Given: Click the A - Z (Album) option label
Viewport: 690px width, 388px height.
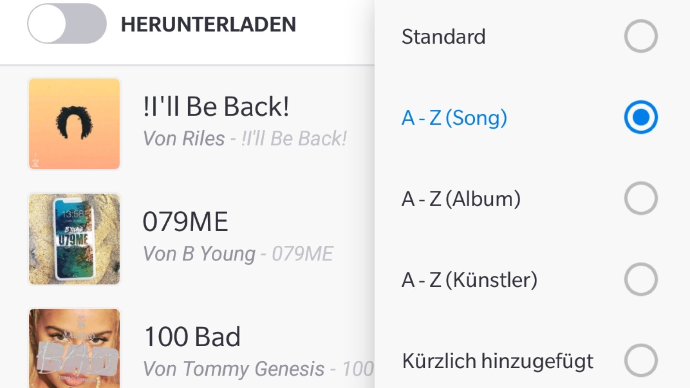Looking at the screenshot, I should 461,199.
